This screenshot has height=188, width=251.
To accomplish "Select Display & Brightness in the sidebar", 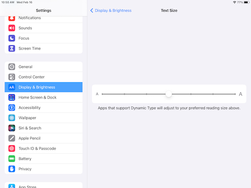I will coord(44,87).
